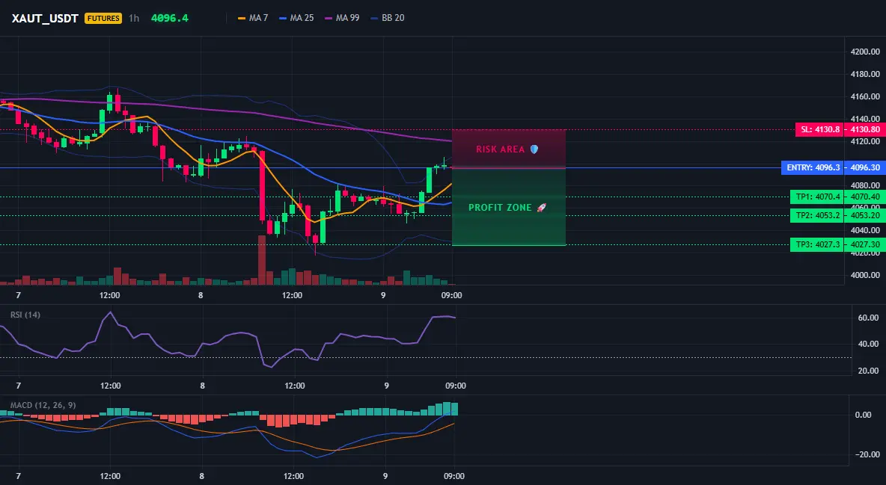
Task: Click the blue ENTRY: 4096.3 label
Action: pos(813,167)
